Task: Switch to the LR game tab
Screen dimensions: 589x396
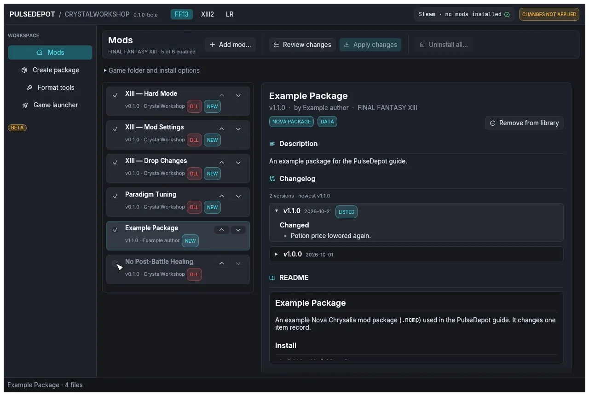Action: [x=230, y=14]
